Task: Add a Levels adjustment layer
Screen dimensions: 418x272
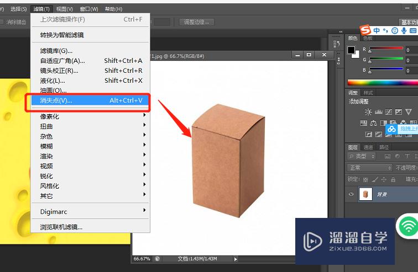Action: (378, 112)
